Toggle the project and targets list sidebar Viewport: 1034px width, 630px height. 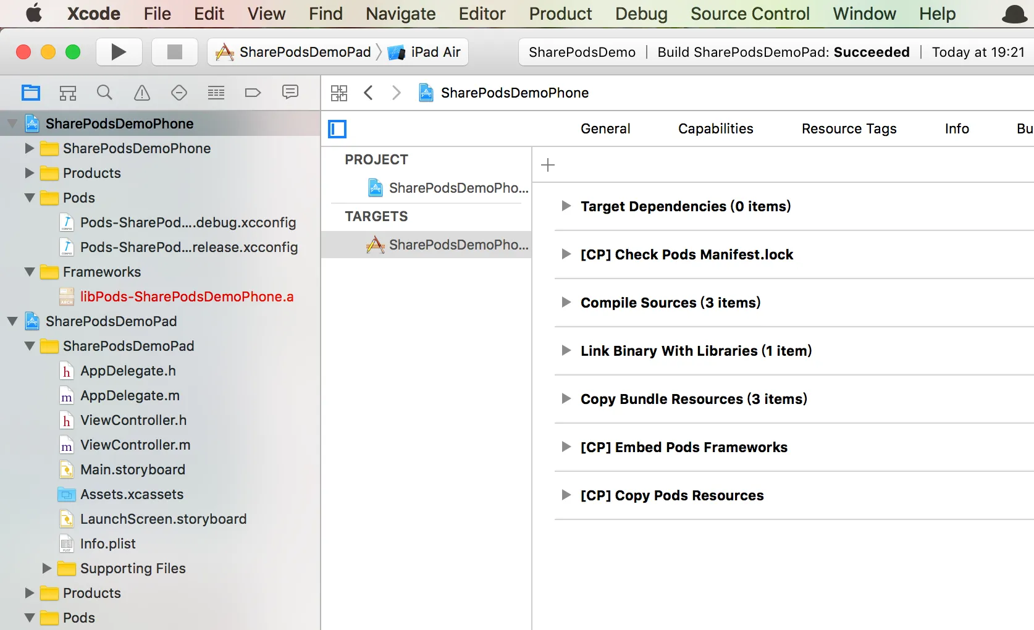[337, 129]
